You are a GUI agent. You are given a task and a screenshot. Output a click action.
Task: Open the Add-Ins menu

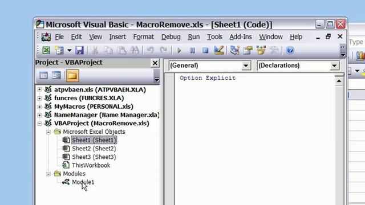(x=241, y=36)
